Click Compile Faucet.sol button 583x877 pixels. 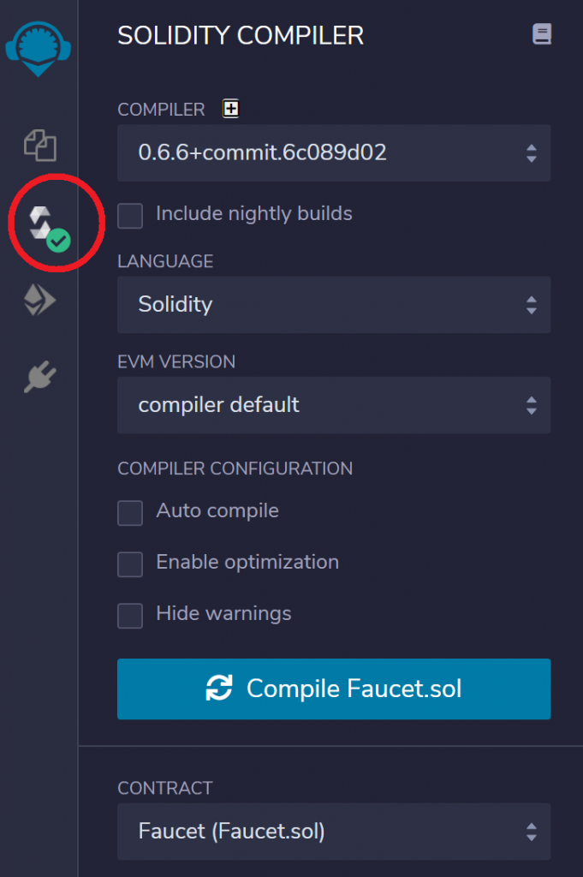point(334,689)
